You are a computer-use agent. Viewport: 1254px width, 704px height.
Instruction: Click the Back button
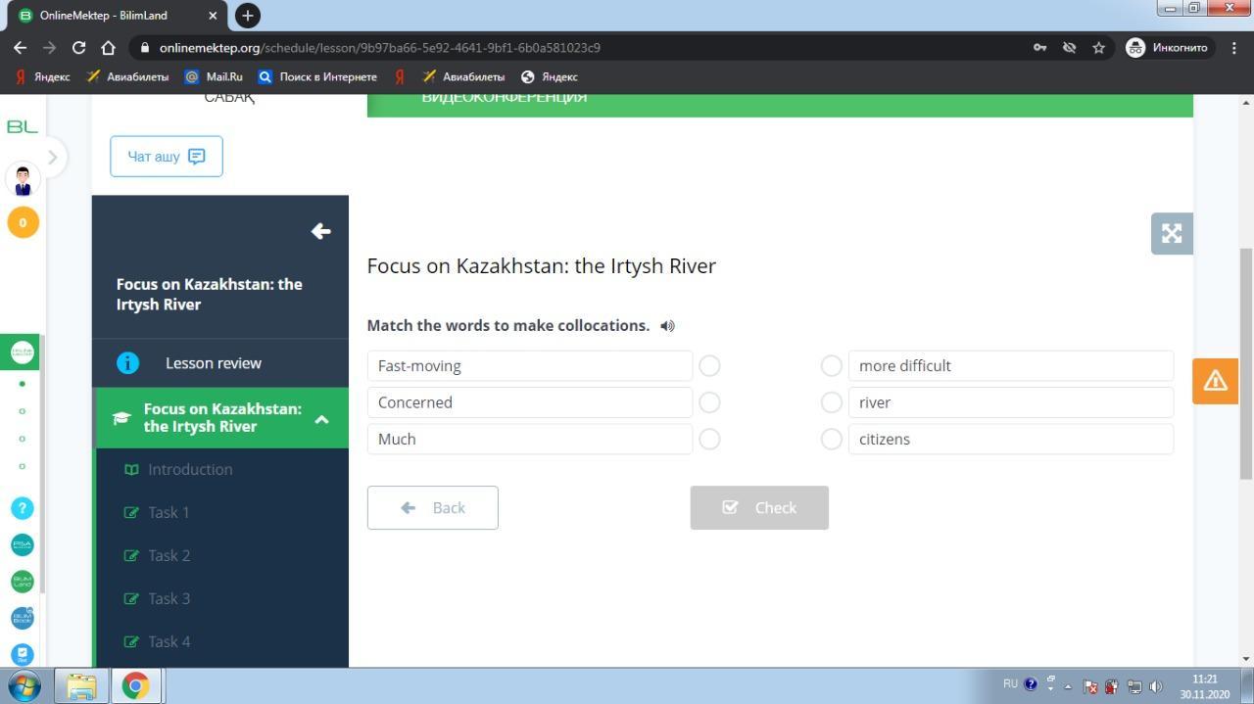[x=433, y=507]
